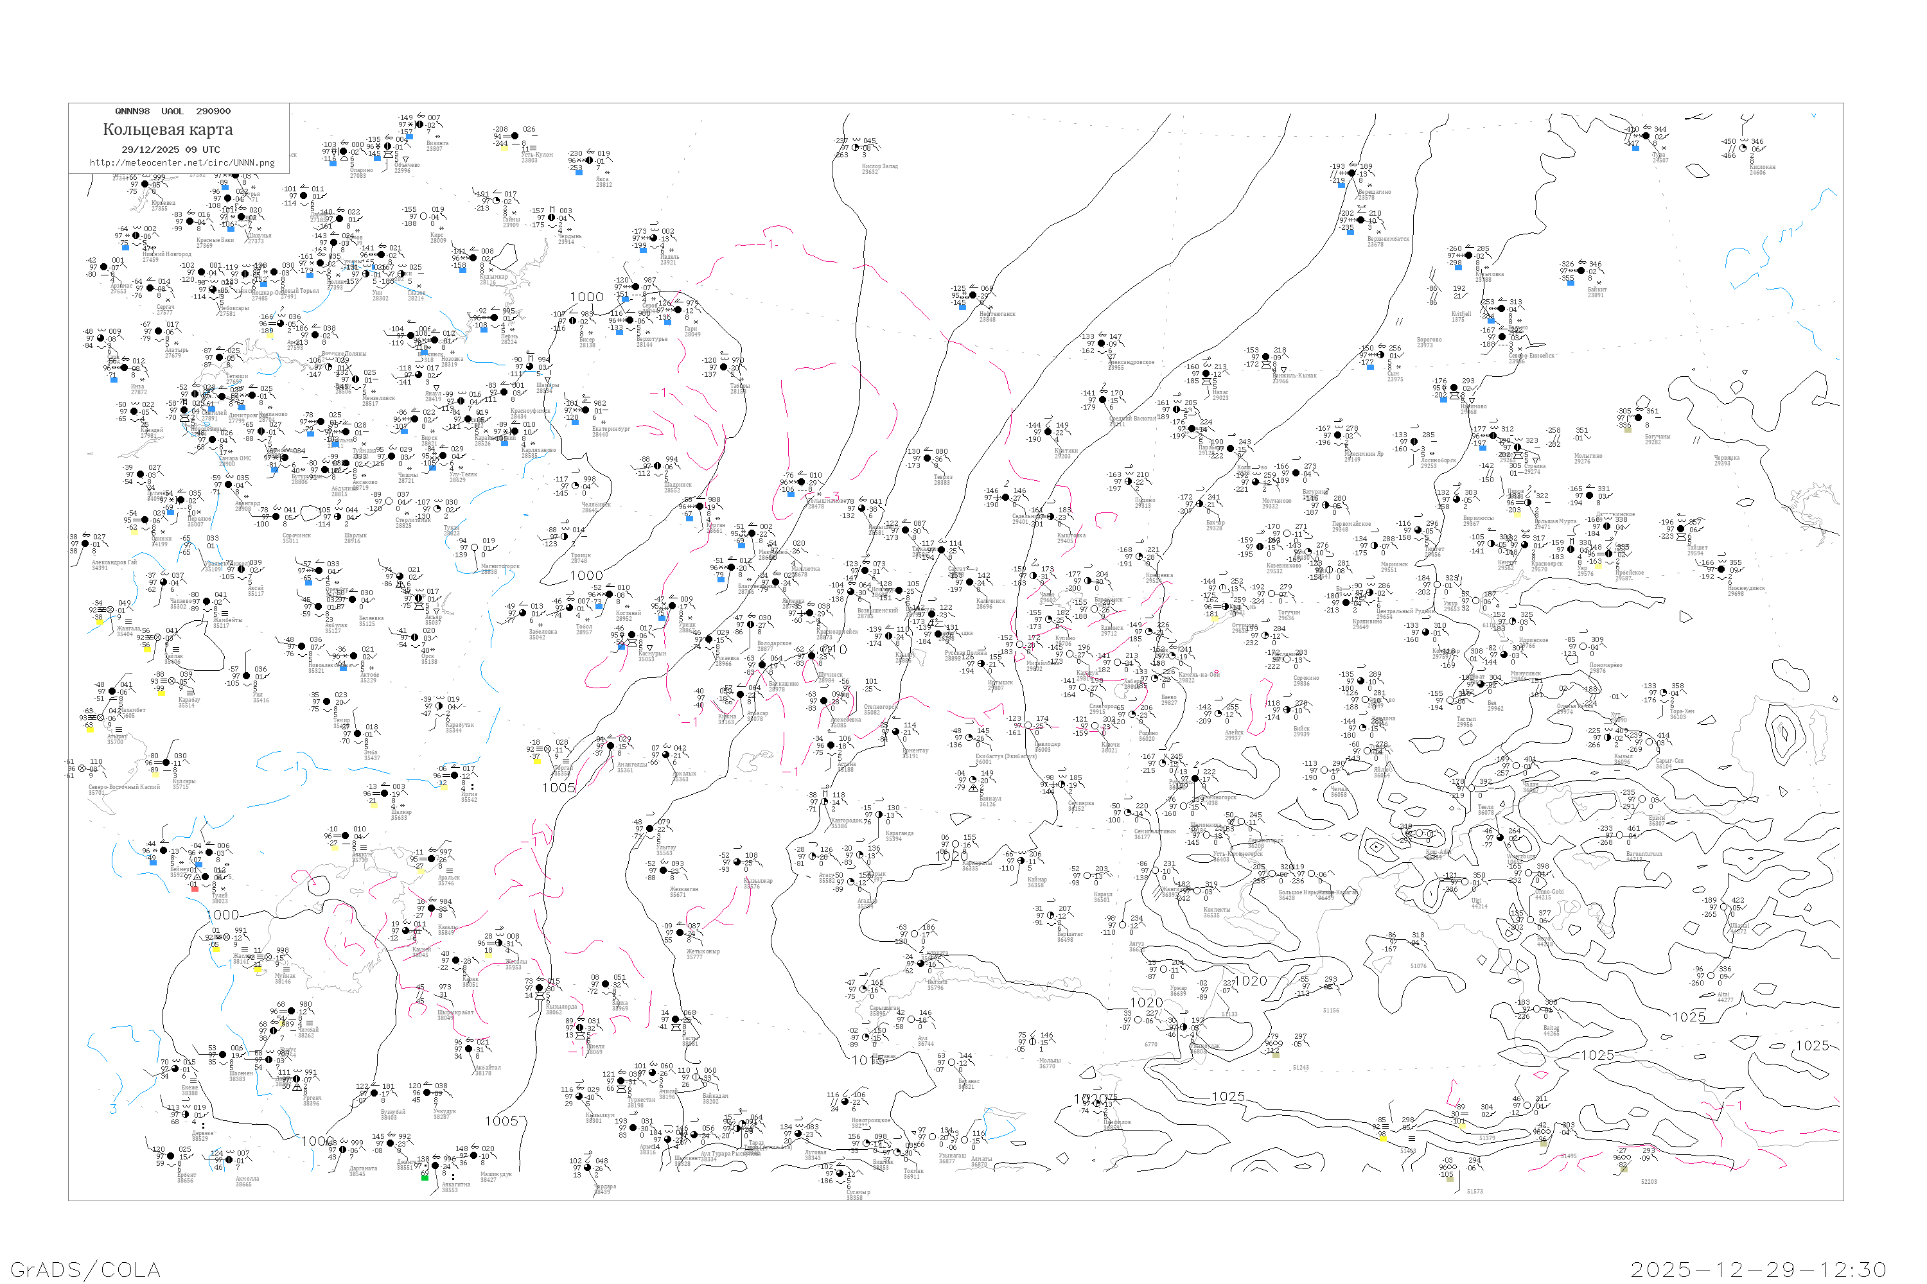The width and height of the screenshot is (1927, 1284).
Task: Click the Усть-Кулом station filled circle
Action: 515,137
